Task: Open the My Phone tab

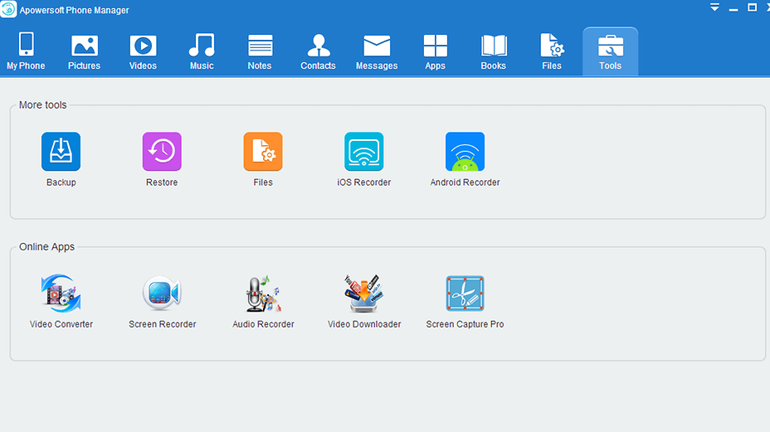Action: 26,51
